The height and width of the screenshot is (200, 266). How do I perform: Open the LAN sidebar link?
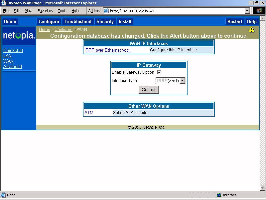pyautogui.click(x=7, y=56)
